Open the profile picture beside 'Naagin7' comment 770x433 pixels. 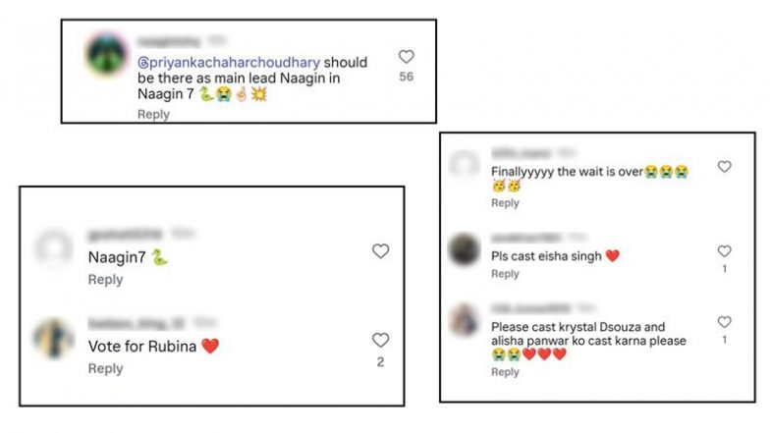pyautogui.click(x=54, y=246)
